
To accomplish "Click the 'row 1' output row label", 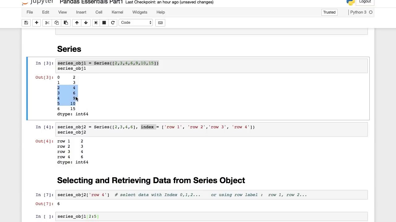I will point(64,141).
